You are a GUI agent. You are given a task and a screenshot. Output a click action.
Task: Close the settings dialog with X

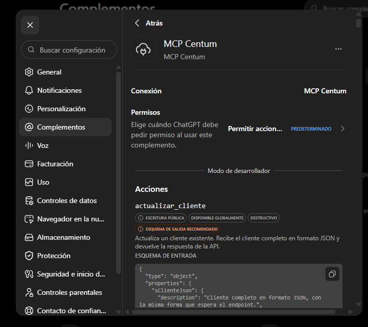pos(30,25)
